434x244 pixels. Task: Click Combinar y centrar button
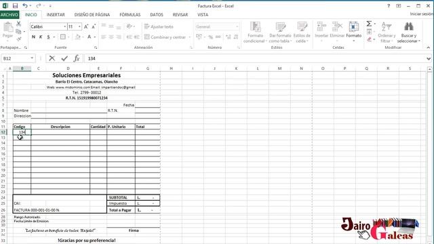[165, 37]
